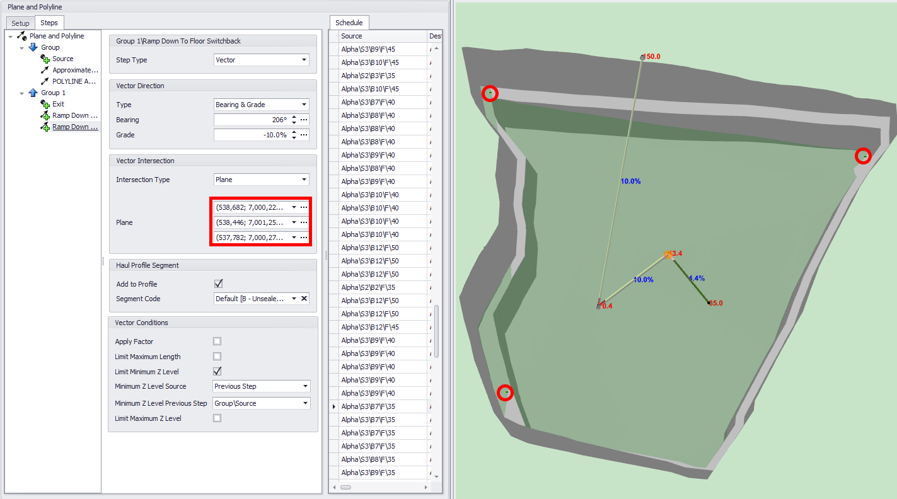Open Bearing ellipsis options button
897x499 pixels.
(304, 120)
